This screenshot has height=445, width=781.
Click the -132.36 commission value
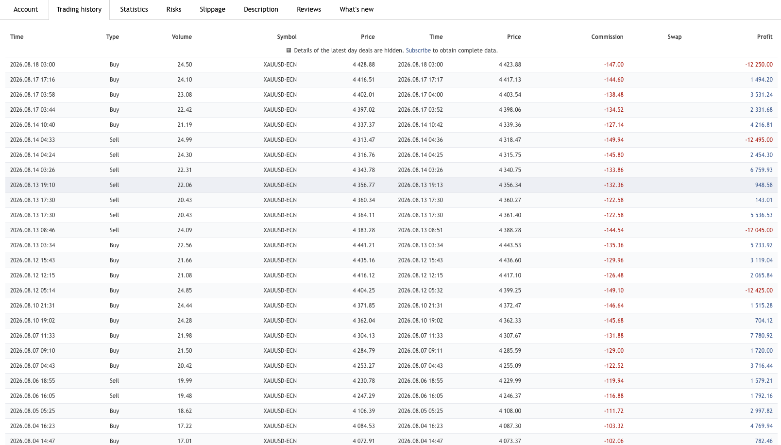point(614,185)
